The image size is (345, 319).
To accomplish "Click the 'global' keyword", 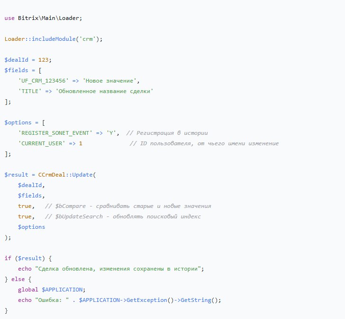I will tap(28, 290).
